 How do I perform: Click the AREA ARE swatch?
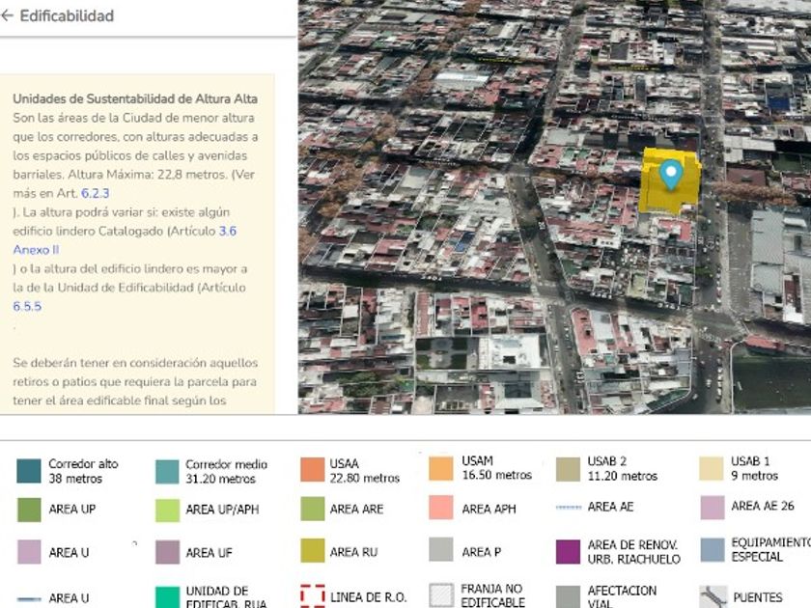point(313,509)
